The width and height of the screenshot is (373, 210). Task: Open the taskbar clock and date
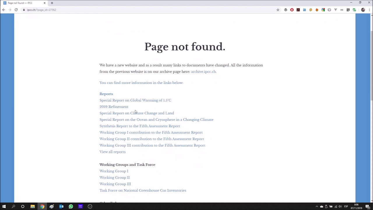click(356, 206)
